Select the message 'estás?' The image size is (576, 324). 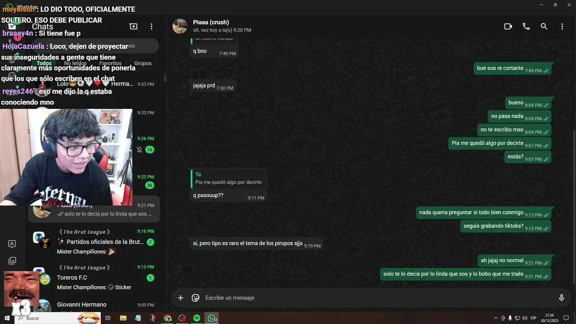pos(528,157)
